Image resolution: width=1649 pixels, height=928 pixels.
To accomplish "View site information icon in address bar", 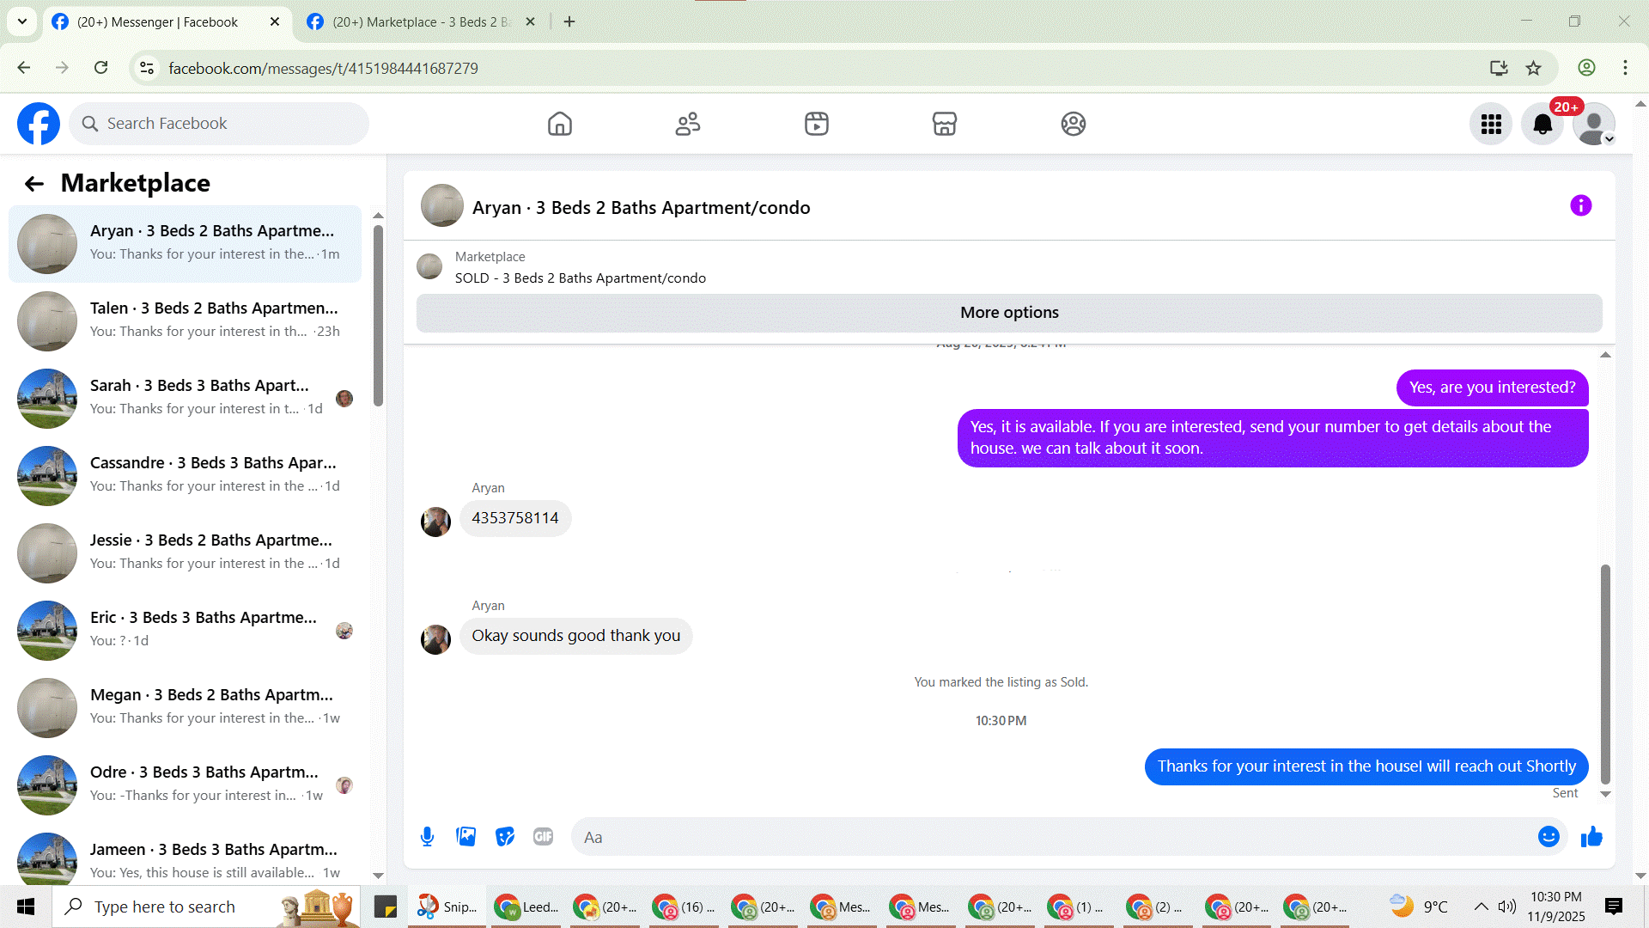I will [x=147, y=68].
